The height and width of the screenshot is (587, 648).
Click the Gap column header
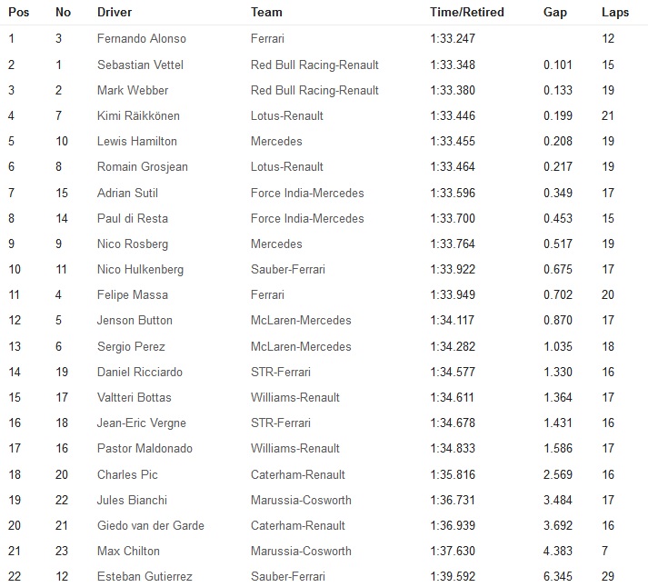coord(555,13)
